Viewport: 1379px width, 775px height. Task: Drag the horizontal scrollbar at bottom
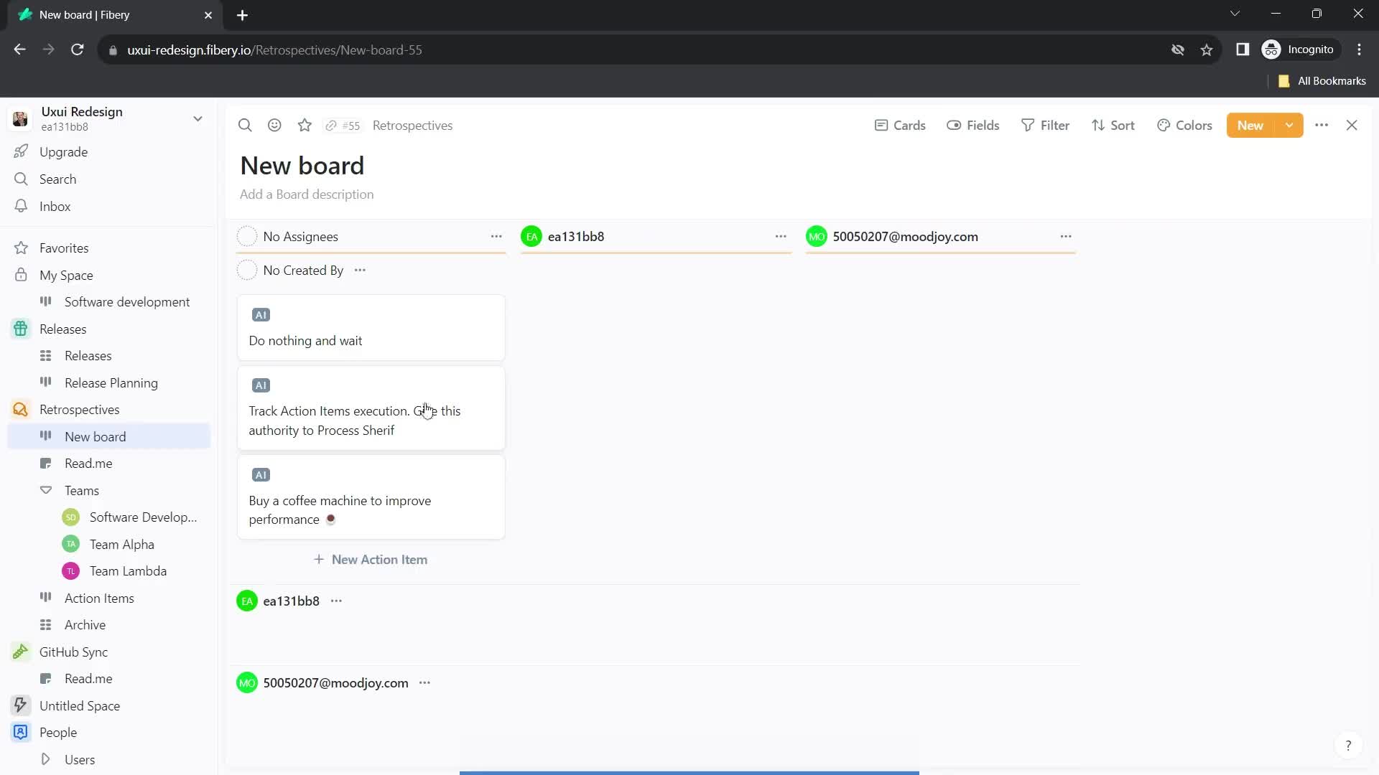[690, 772]
